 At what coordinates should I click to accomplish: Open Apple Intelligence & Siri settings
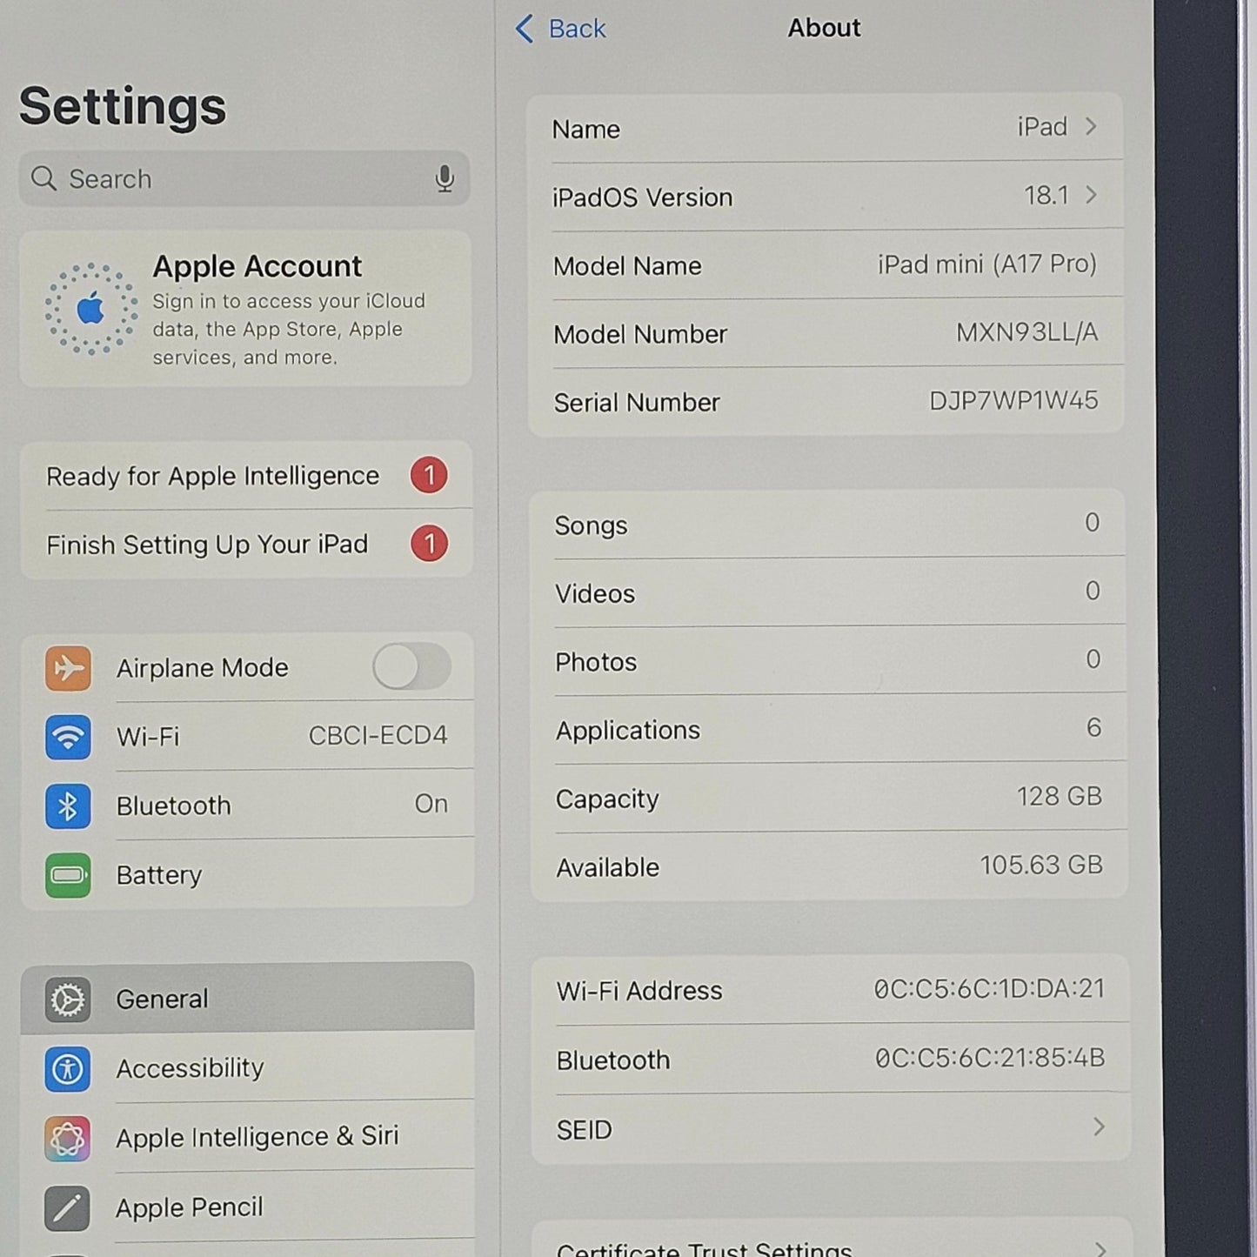click(x=248, y=1136)
